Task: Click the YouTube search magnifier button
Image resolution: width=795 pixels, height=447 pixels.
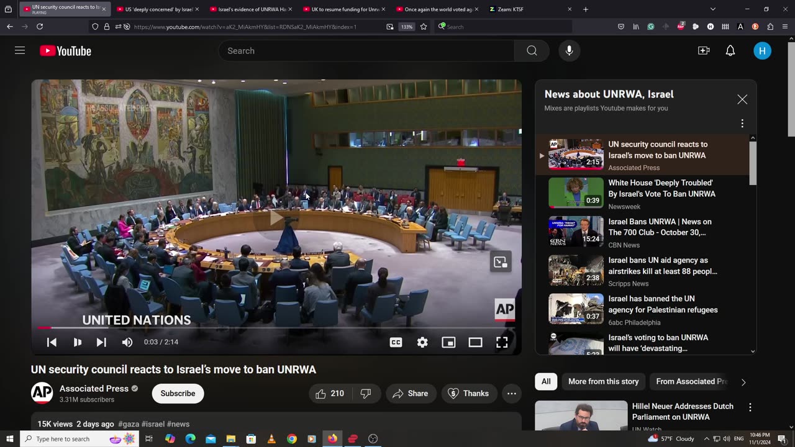Action: click(532, 51)
